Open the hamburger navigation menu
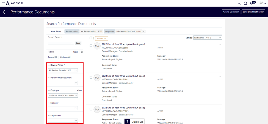 [x=3, y=3]
